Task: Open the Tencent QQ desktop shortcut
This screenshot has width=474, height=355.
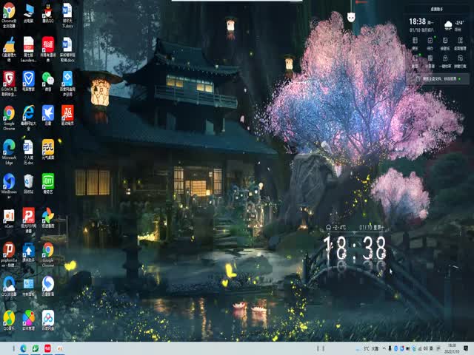Action: (47, 13)
